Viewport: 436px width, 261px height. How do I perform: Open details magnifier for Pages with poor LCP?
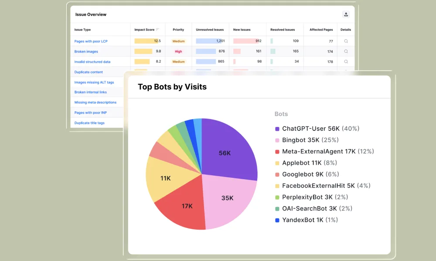(346, 41)
